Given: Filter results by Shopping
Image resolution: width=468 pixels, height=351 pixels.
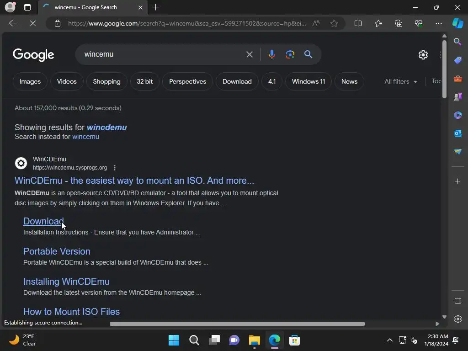Looking at the screenshot, I should click(106, 81).
